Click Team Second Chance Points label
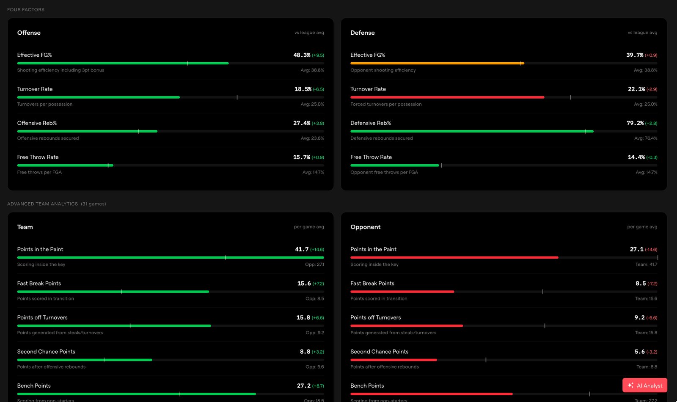 tap(46, 352)
